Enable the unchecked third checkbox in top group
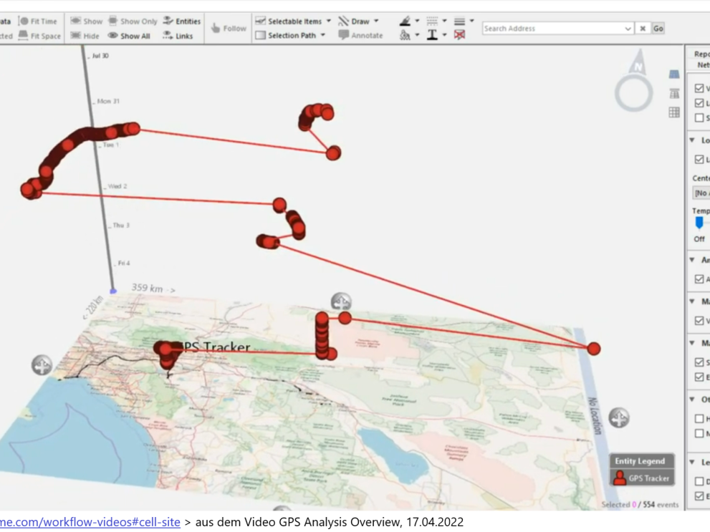 click(699, 118)
